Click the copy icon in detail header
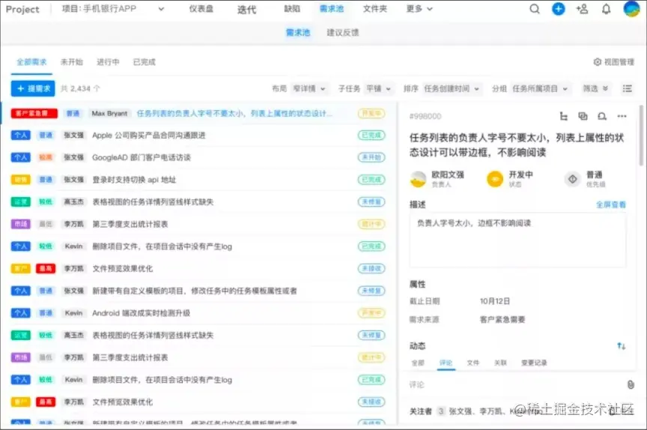 (583, 116)
